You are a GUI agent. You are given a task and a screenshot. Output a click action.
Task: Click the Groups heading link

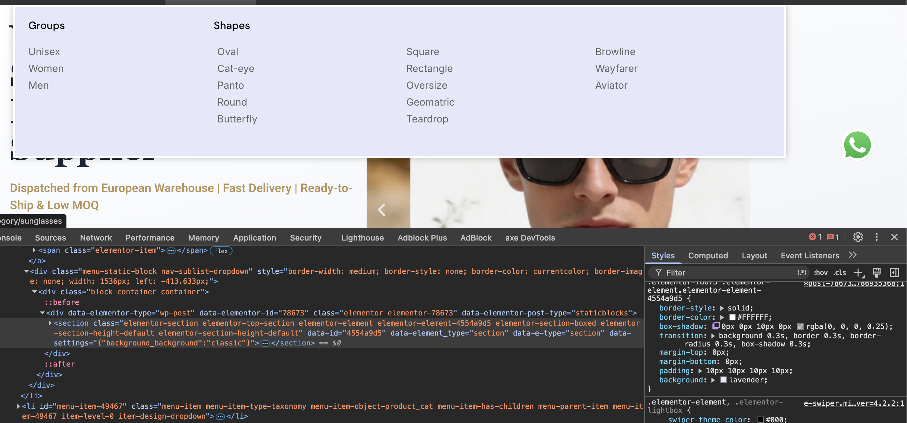(47, 26)
